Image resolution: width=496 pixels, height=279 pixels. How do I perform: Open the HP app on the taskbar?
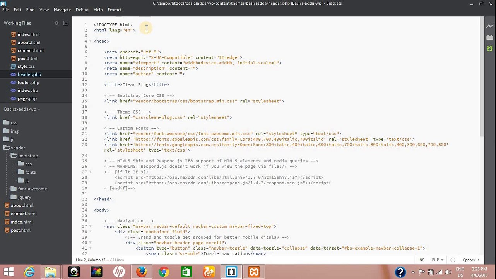pos(119,272)
